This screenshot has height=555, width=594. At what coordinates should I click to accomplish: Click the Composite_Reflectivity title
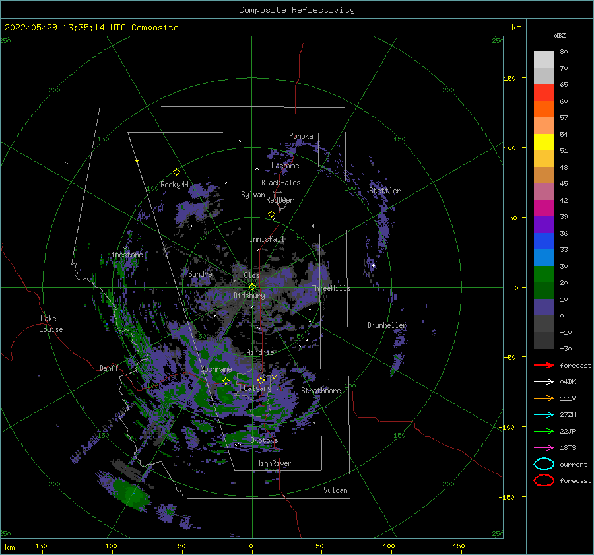(297, 10)
